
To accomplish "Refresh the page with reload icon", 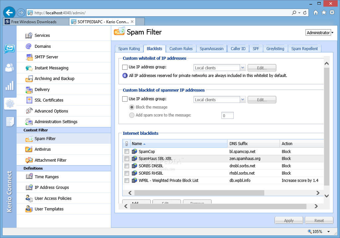I will pos(305,13).
